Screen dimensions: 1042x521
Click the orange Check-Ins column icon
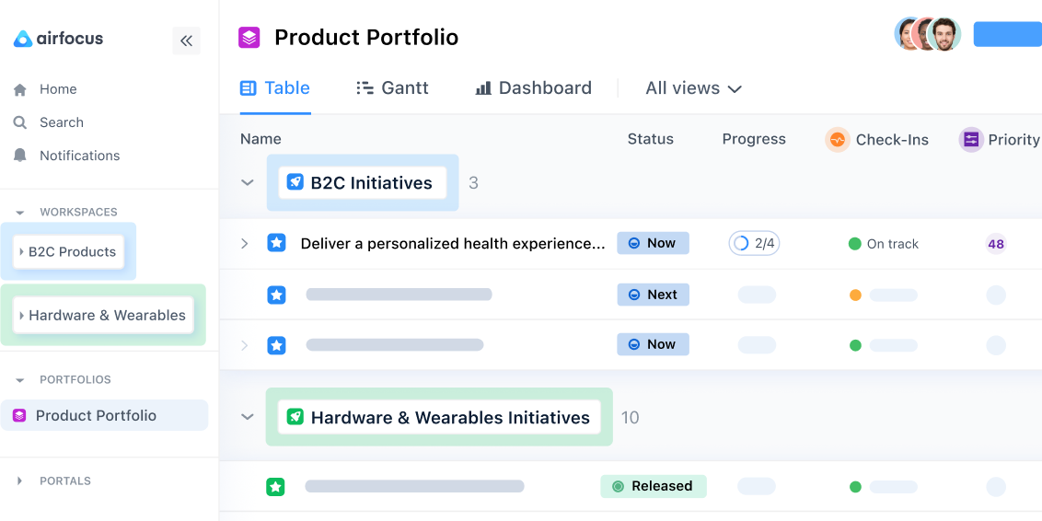click(837, 140)
